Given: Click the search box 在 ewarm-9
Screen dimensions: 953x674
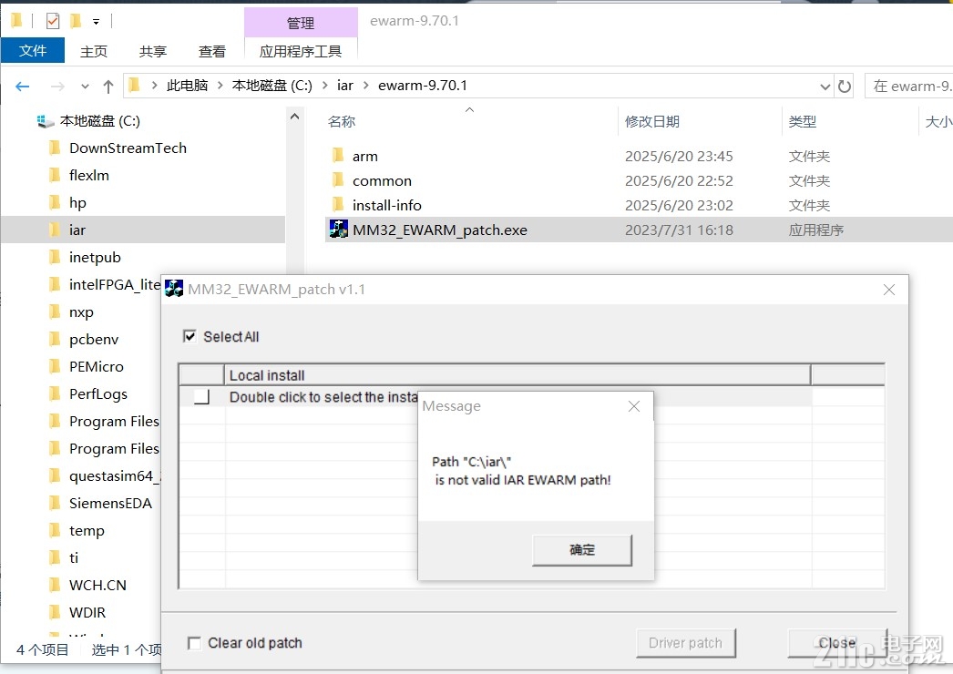Looking at the screenshot, I should [x=908, y=87].
